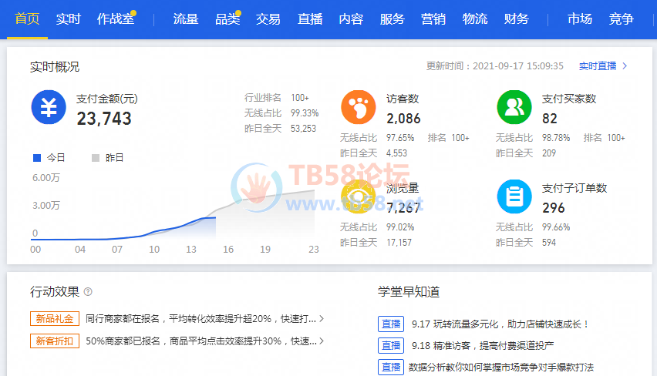
Task: Open the 9.18 精准访客 livestream link
Action: 482,346
